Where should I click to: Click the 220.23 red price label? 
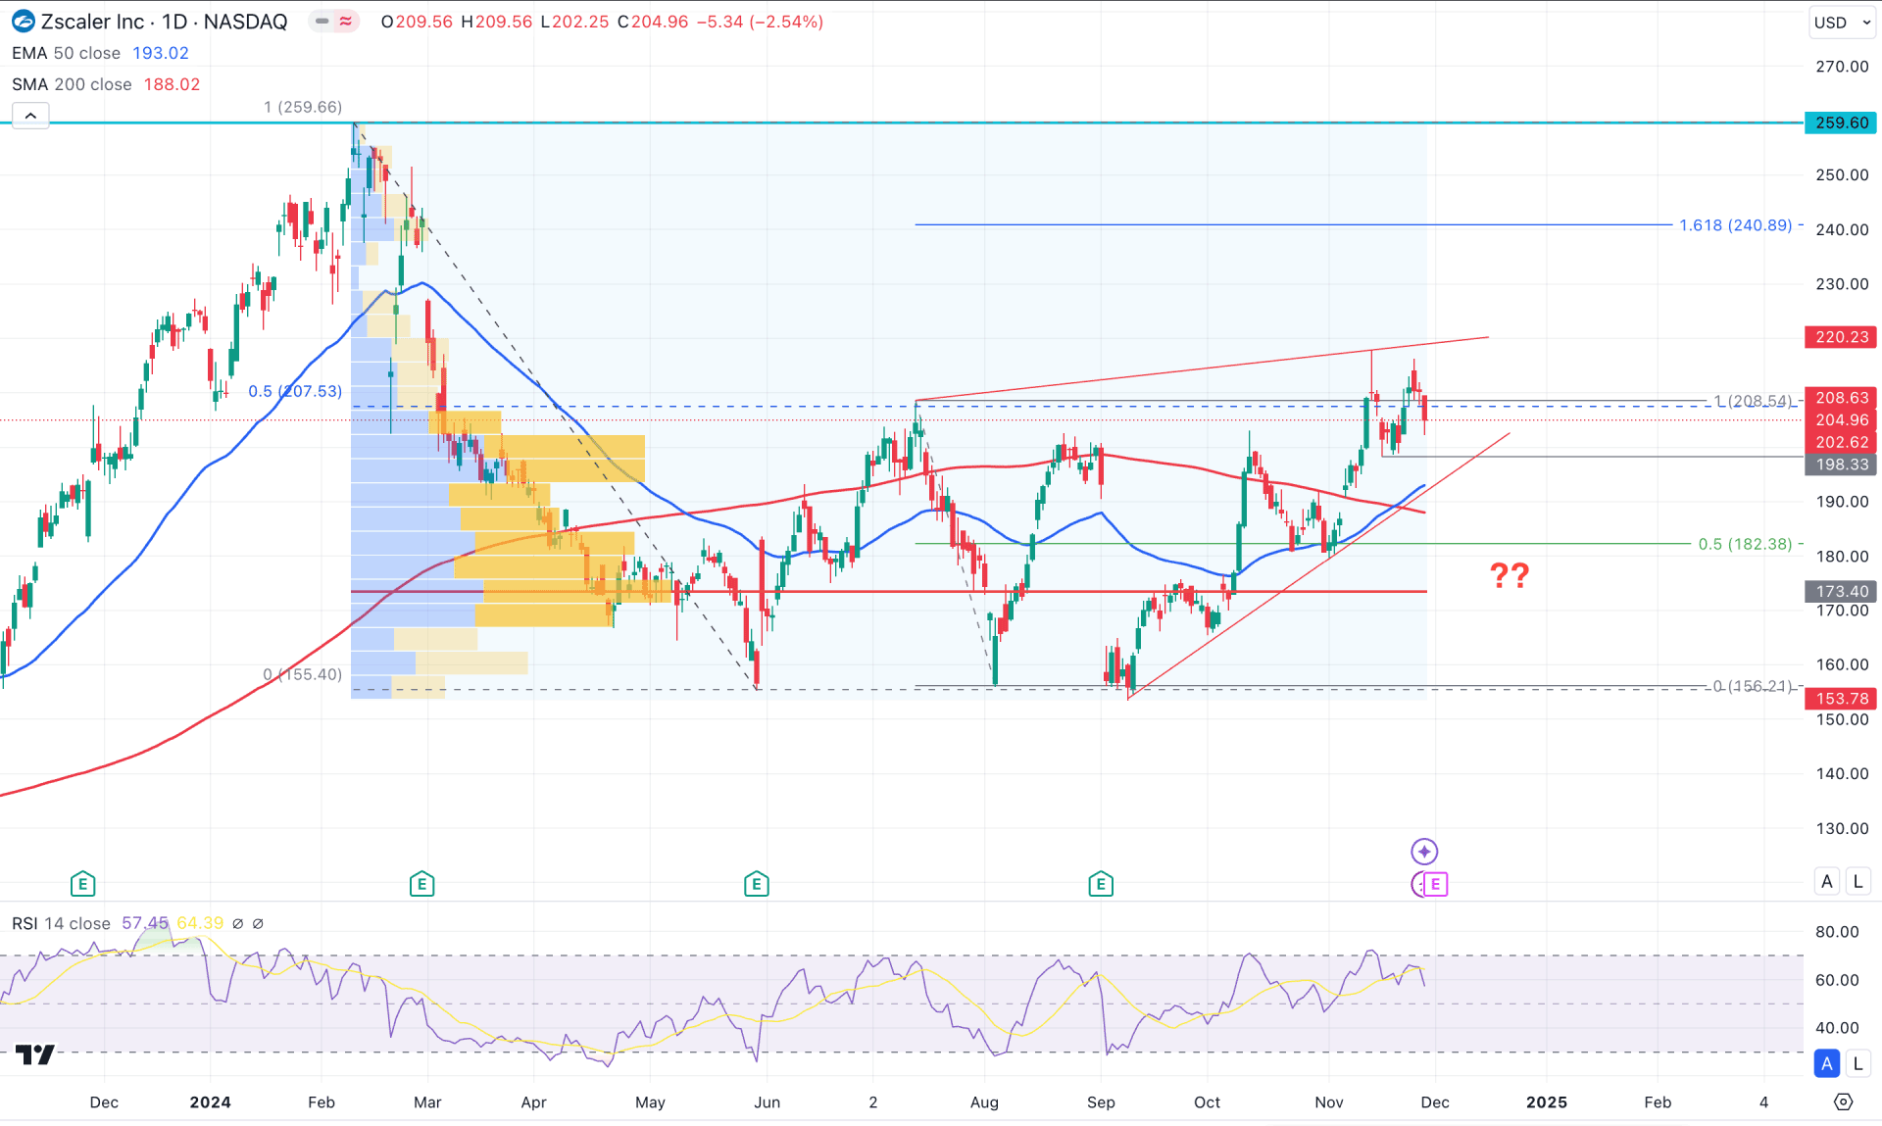pyautogui.click(x=1841, y=337)
